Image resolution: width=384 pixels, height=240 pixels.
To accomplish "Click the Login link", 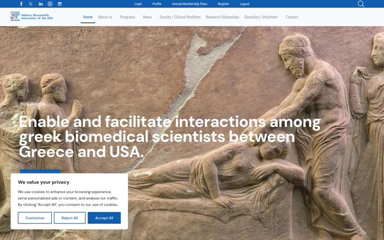I will [x=138, y=4].
